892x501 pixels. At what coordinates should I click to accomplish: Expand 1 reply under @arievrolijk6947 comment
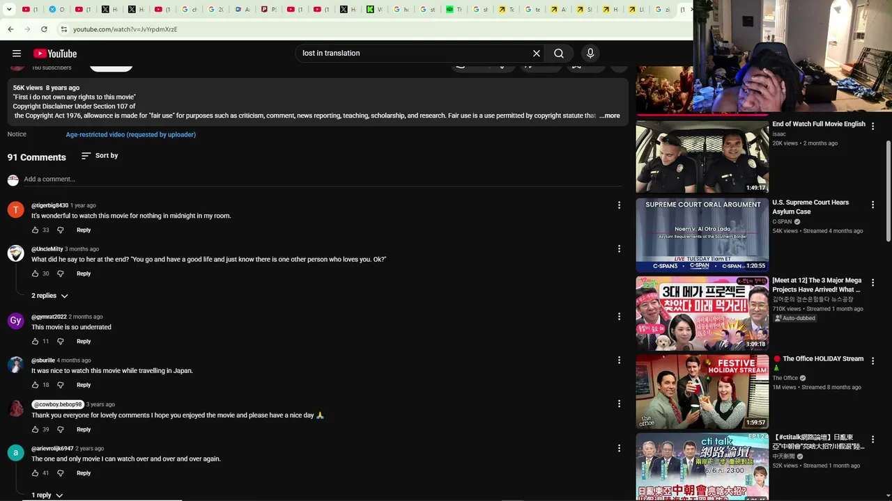47,495
